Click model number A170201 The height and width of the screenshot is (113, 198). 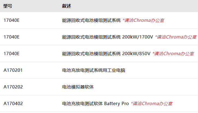13,70
